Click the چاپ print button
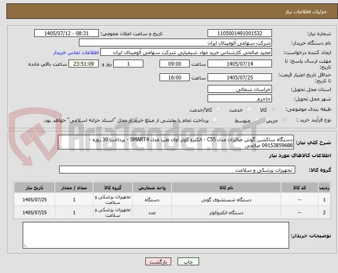The height and width of the screenshot is (273, 338). click(x=188, y=261)
